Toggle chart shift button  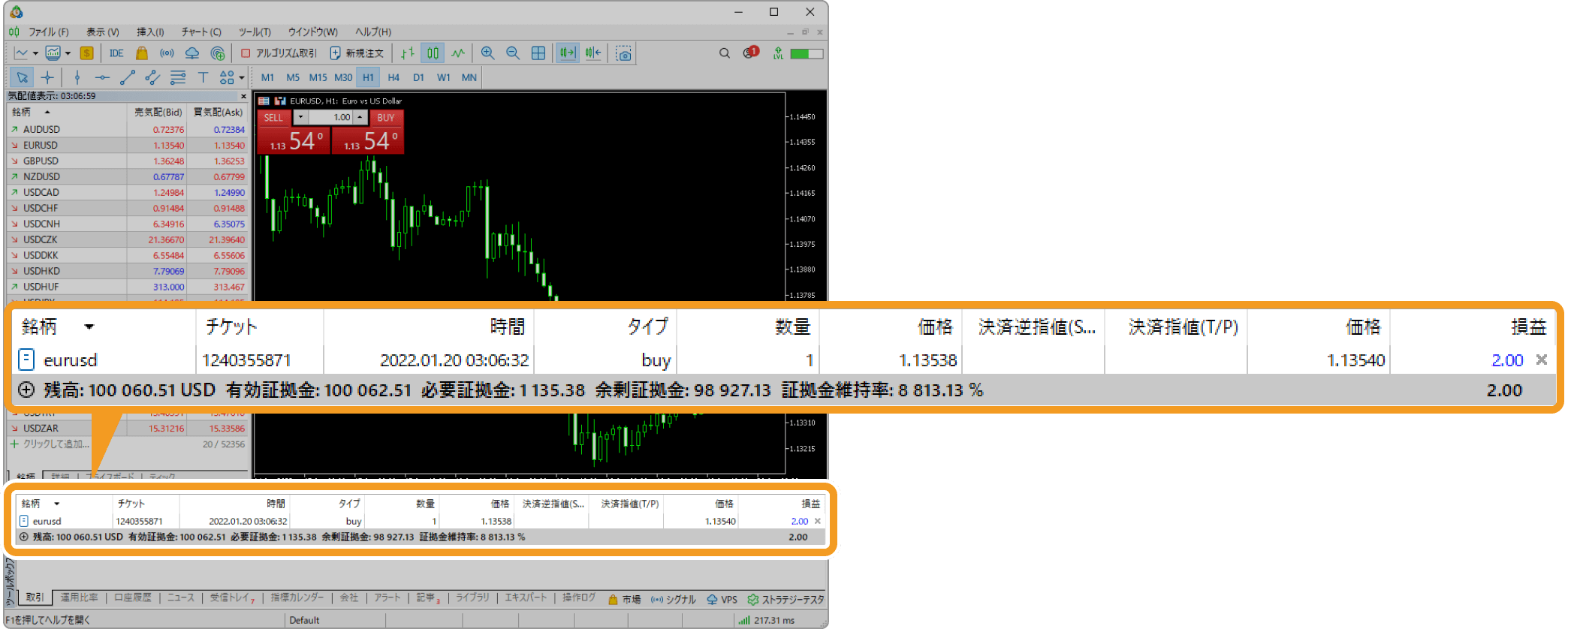(x=593, y=53)
